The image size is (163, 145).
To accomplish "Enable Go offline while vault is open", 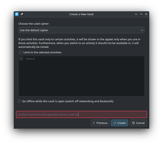I will [19, 101].
